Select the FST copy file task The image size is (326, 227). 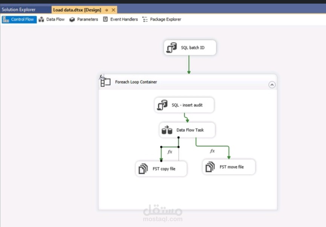click(161, 168)
